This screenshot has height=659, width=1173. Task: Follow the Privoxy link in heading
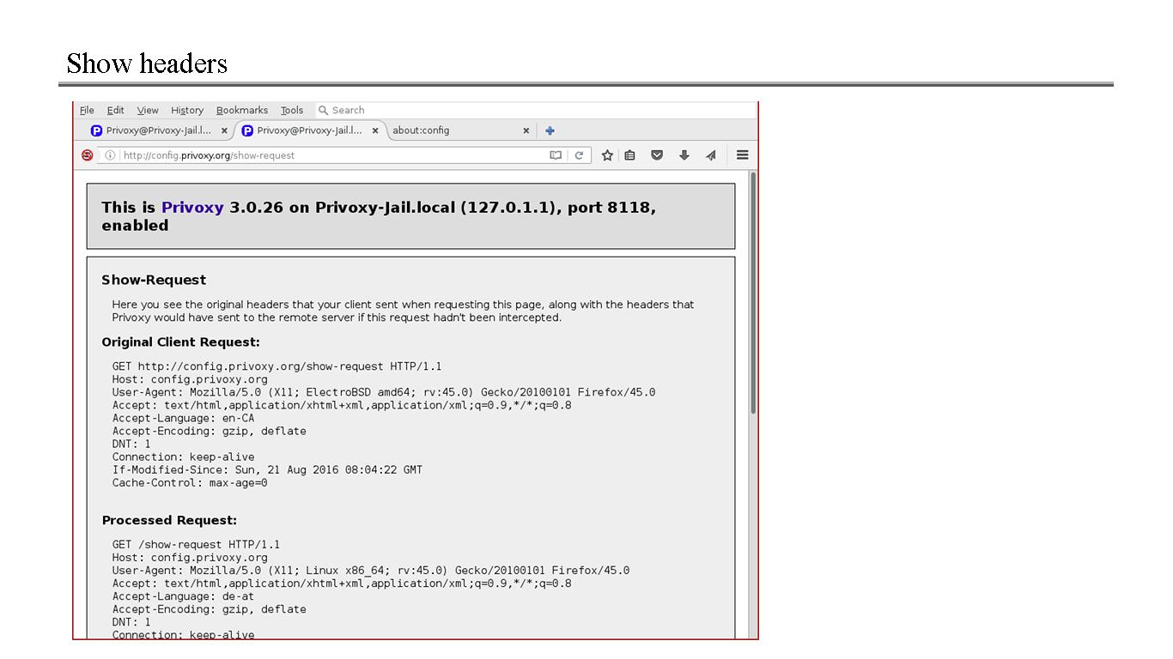192,208
